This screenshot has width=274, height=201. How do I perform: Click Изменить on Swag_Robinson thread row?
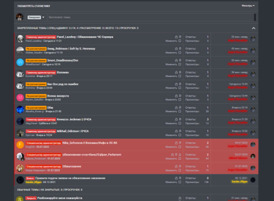[x=171, y=53]
